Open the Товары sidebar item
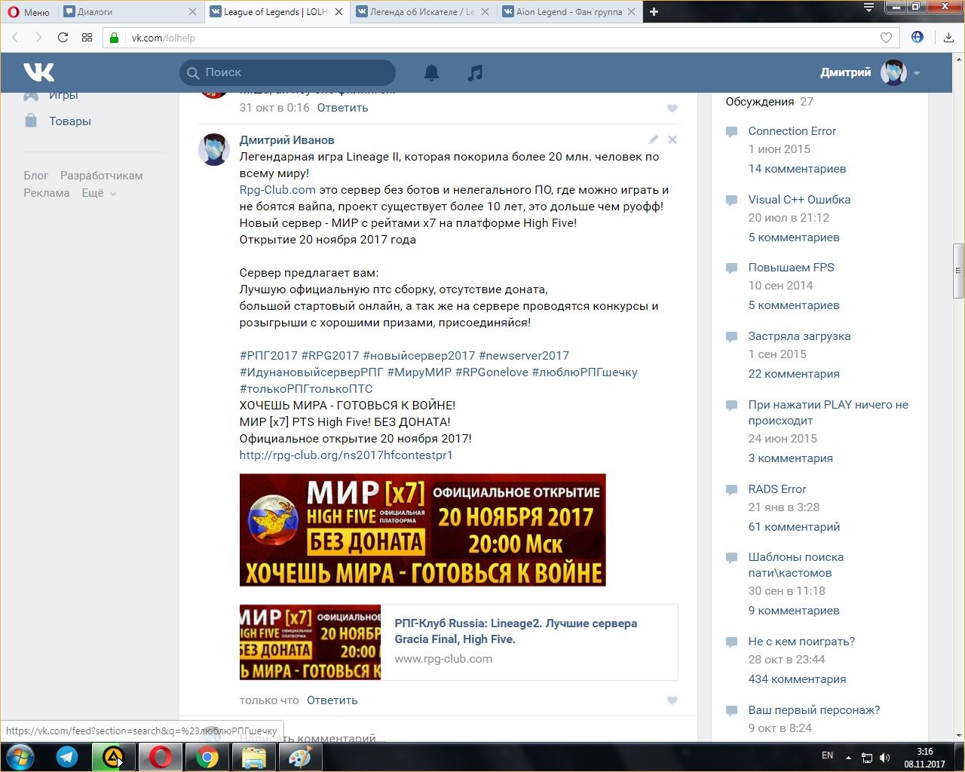The image size is (965, 772). tap(70, 121)
